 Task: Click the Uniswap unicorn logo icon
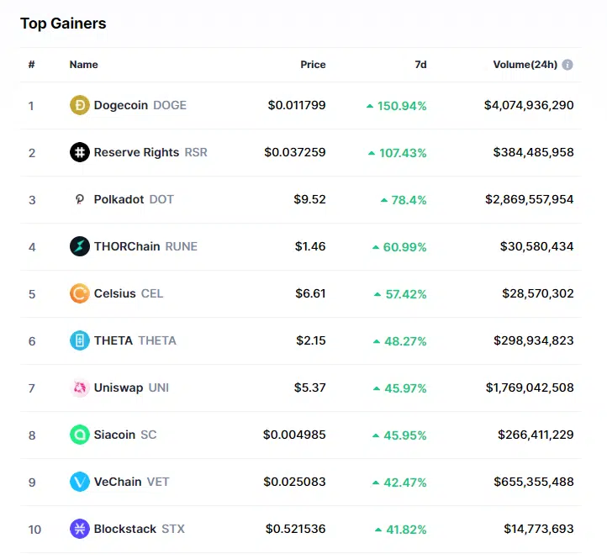79,388
